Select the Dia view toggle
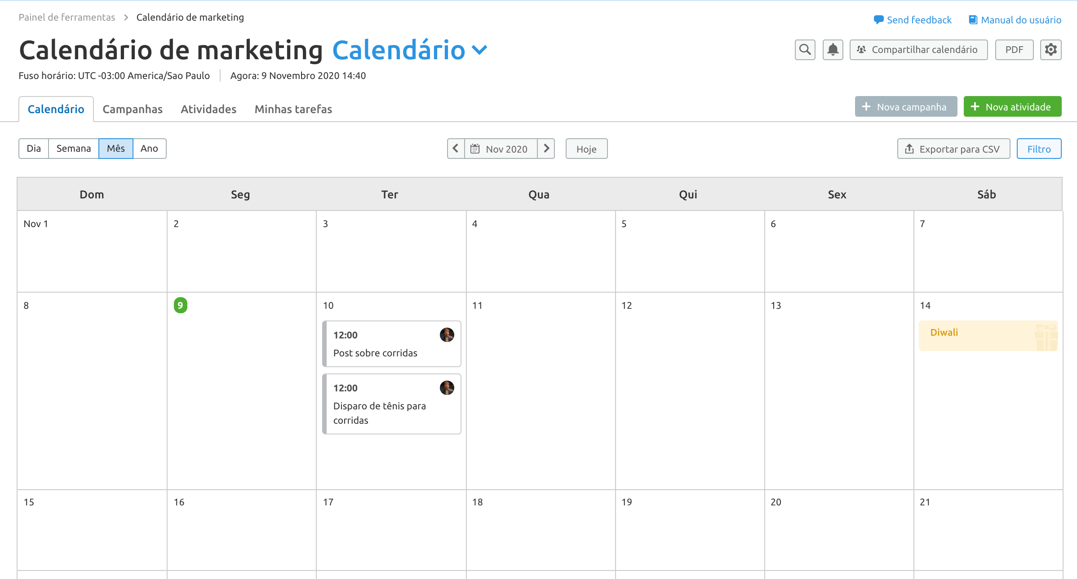 pos(33,148)
